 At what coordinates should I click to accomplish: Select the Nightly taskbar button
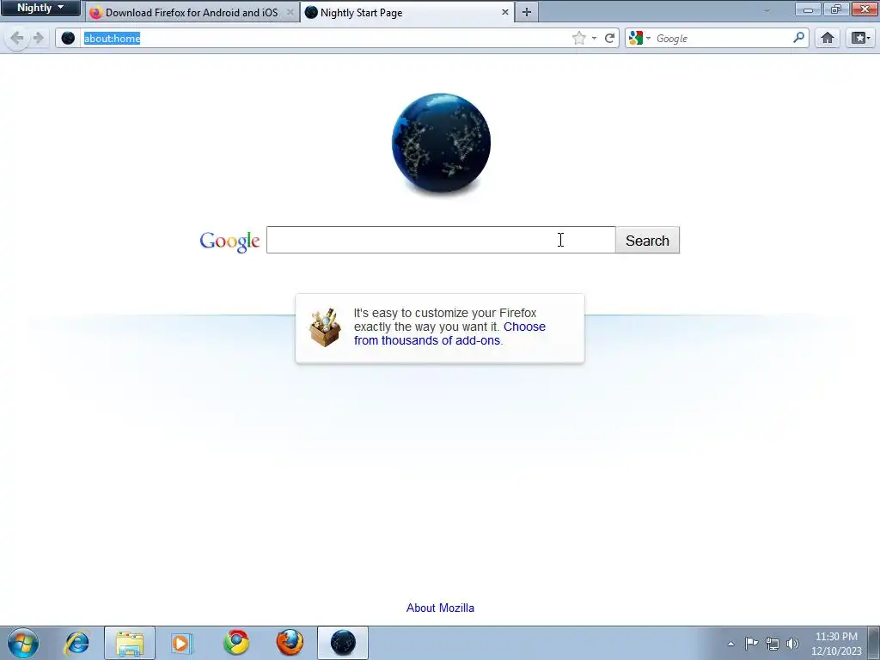[x=343, y=643]
